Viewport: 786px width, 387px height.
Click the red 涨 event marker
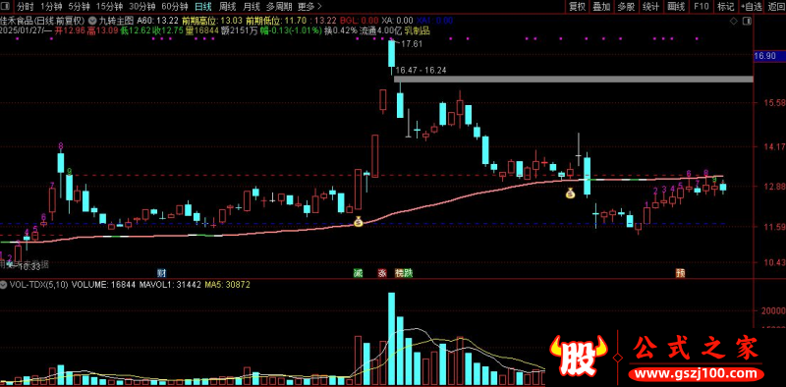click(x=382, y=273)
